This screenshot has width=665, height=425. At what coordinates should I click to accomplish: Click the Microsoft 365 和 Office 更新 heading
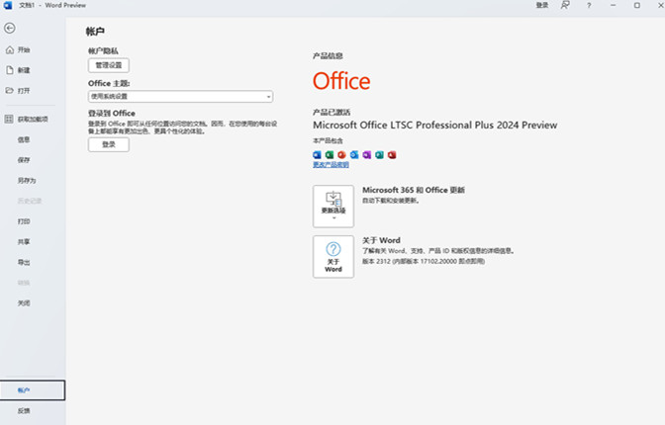414,190
